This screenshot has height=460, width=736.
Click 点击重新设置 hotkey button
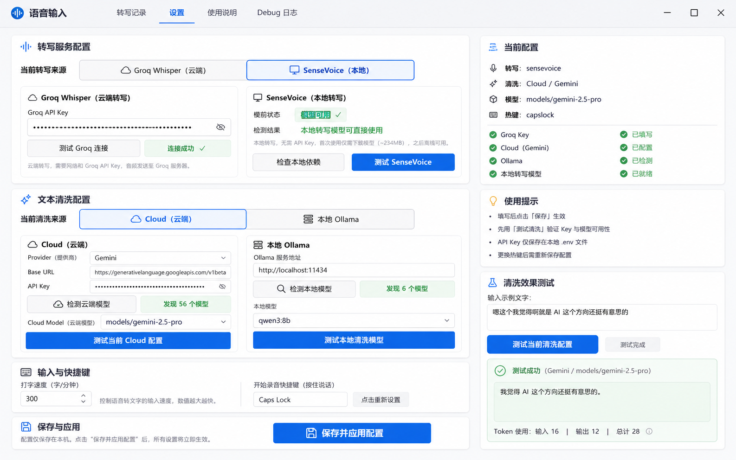click(381, 400)
